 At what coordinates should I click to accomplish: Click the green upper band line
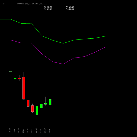click(53, 40)
